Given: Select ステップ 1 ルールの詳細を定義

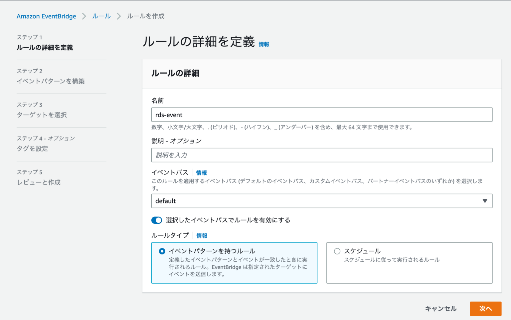Looking at the screenshot, I should [45, 48].
